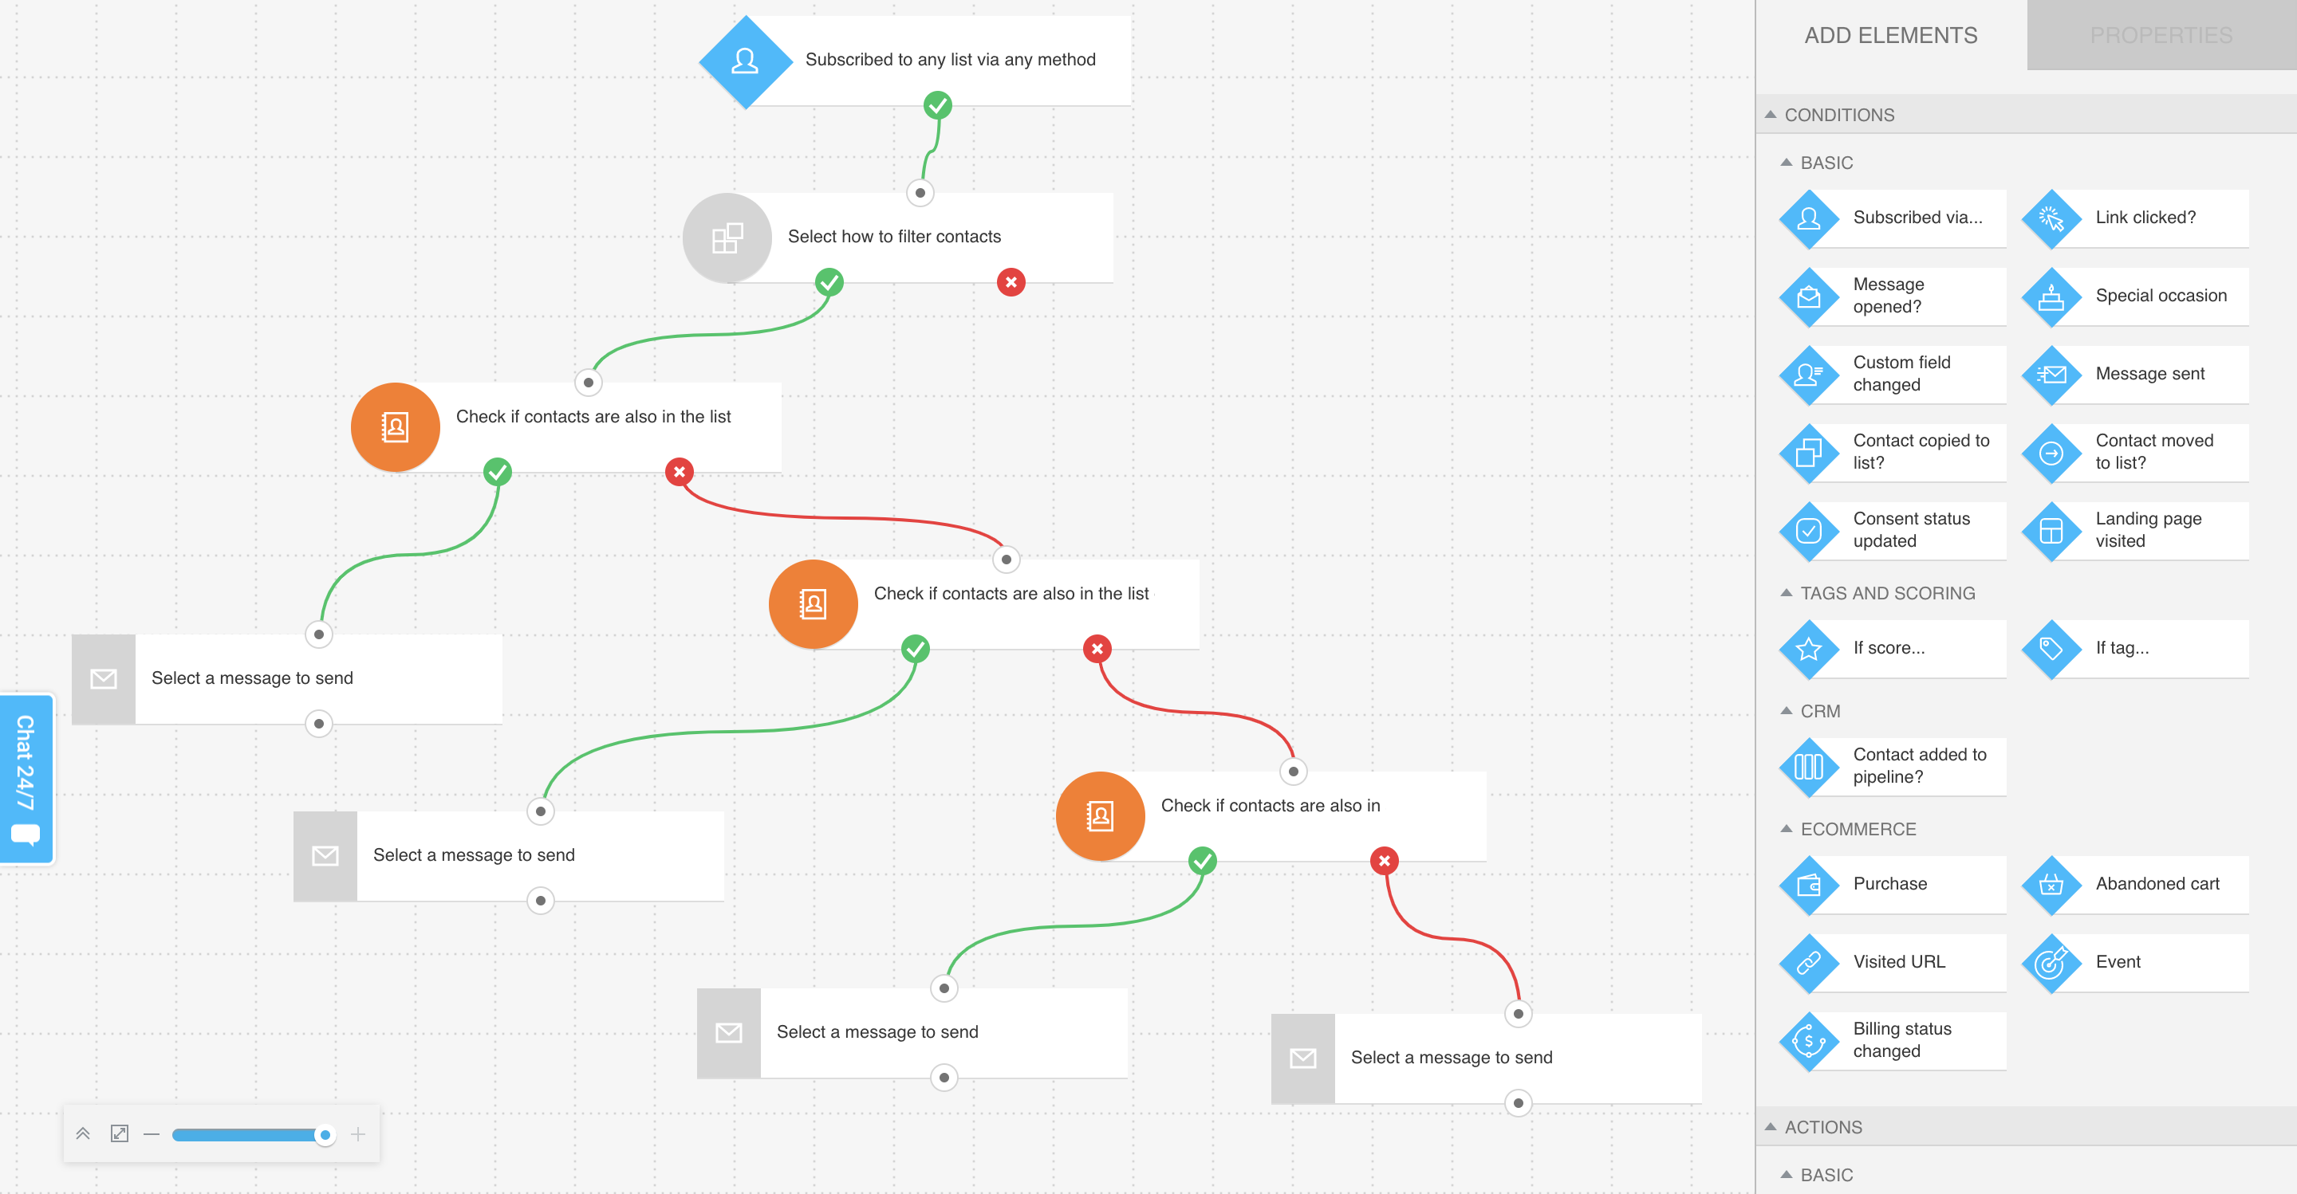This screenshot has width=2297, height=1194.
Task: Click the 'Subscribed via...' condition icon
Action: [x=1810, y=218]
